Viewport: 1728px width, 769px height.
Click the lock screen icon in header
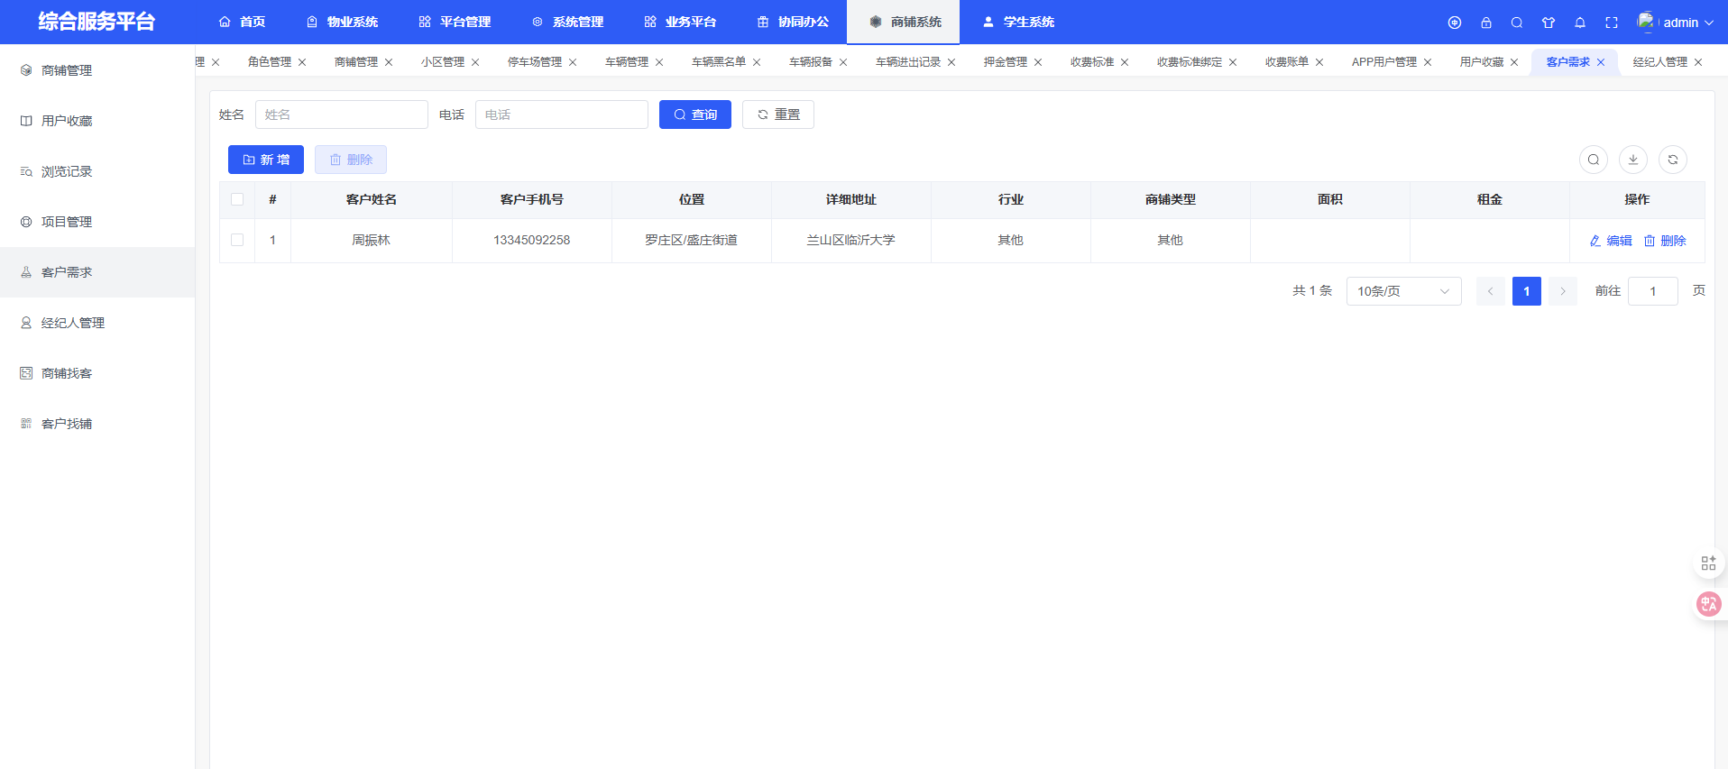point(1485,23)
